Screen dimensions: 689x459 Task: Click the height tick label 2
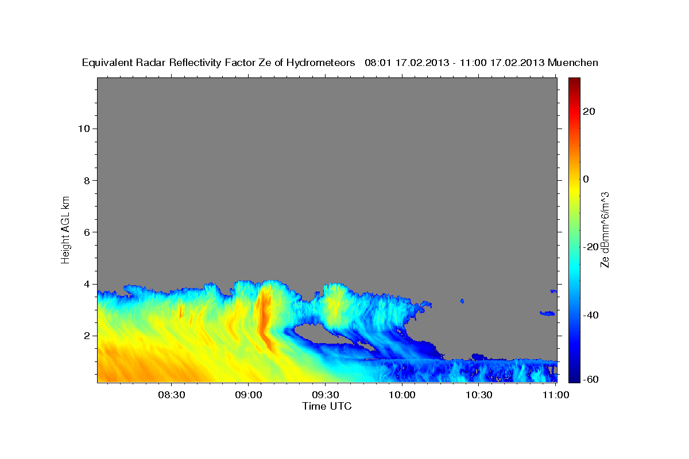[x=87, y=336]
